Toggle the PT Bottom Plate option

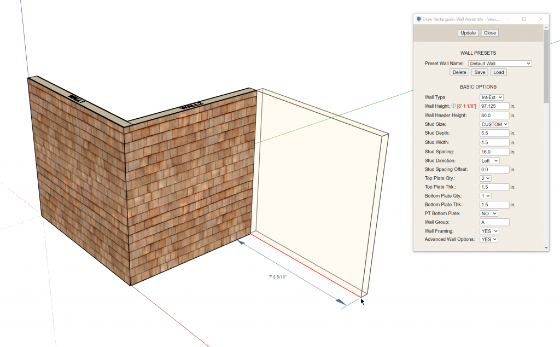point(488,213)
